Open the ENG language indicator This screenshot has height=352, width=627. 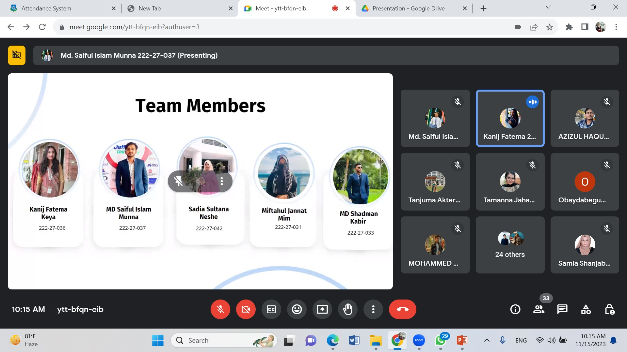(x=521, y=341)
